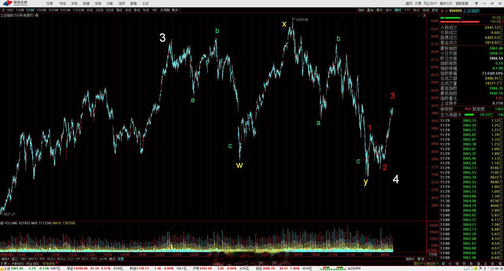504x271 pixels.
Task: Click the 图文F10 tab at bottom right
Action: (x=420, y=264)
